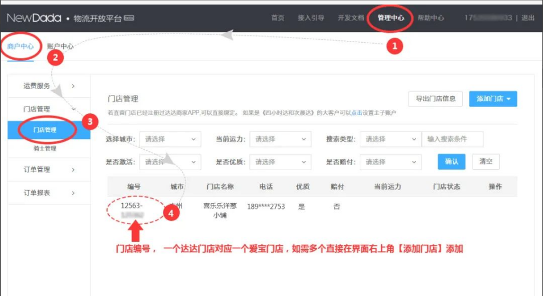Expand 订单管理 sidebar section
The image size is (543, 296).
point(48,170)
